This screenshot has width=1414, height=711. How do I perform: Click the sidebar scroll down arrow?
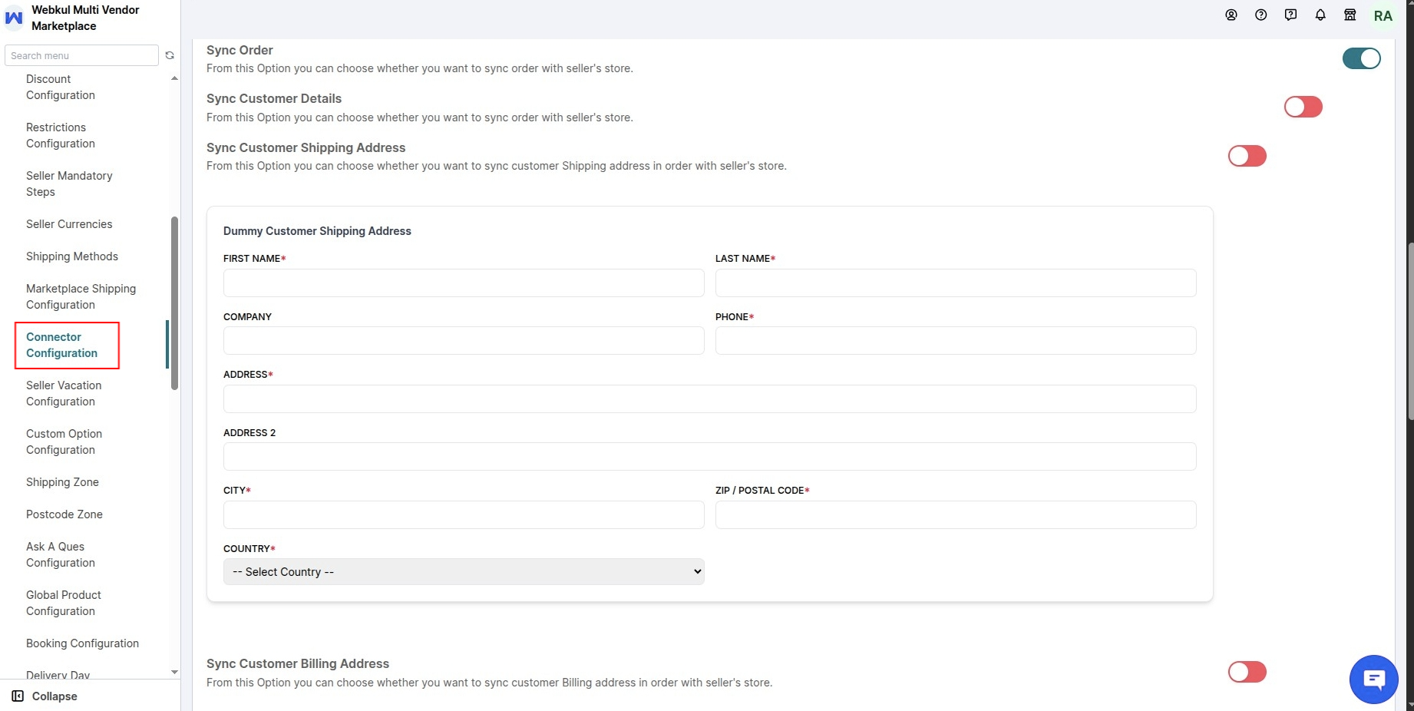174,672
